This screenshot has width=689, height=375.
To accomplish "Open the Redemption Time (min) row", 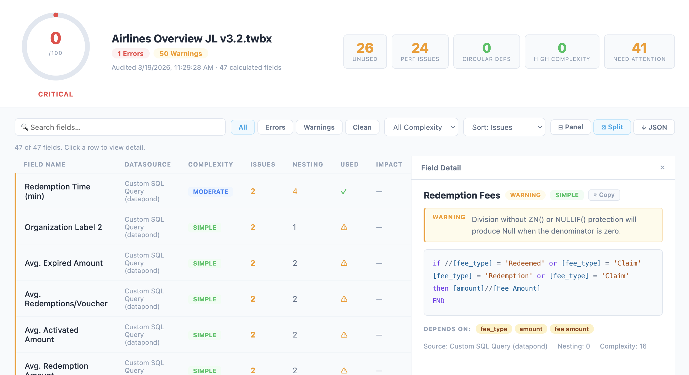I will click(x=213, y=191).
